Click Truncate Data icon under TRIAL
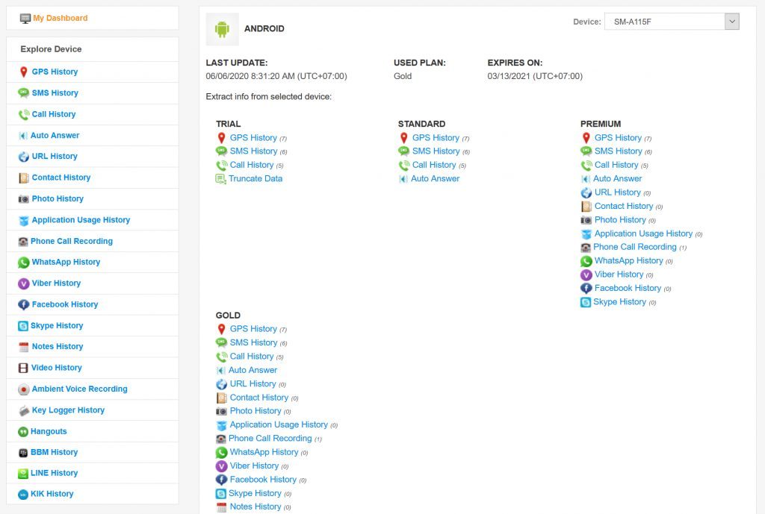 coord(220,179)
